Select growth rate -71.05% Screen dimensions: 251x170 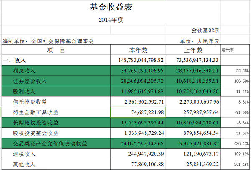(235, 112)
